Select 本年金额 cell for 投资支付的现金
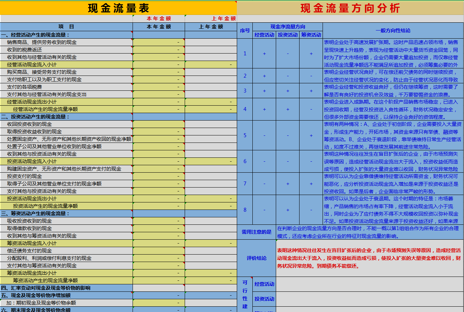The height and width of the screenshot is (312, 464). click(159, 176)
